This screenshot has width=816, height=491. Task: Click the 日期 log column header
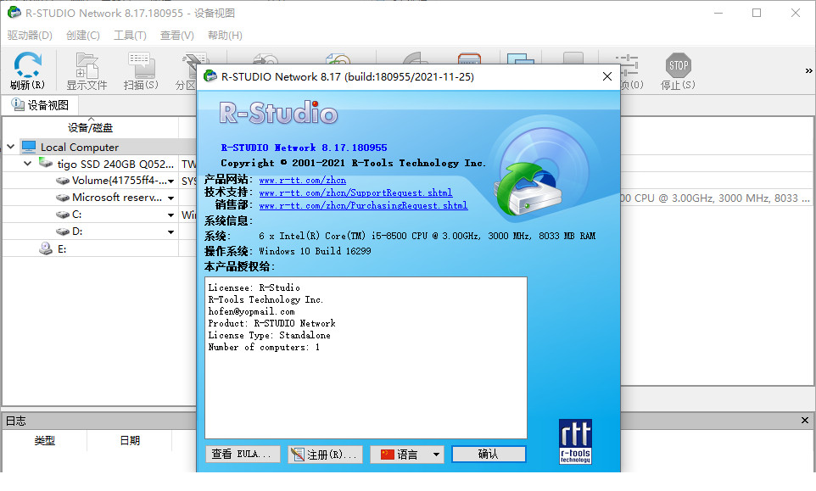click(x=130, y=441)
